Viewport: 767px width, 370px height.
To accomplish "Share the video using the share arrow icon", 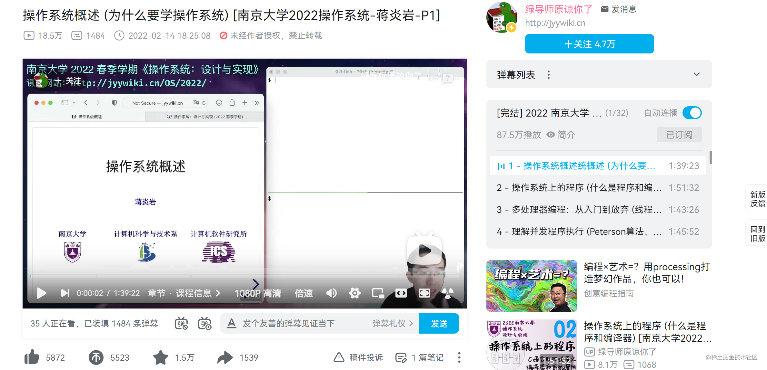I will pos(225,357).
